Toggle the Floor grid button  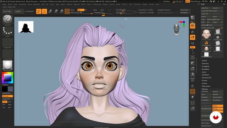pos(192,32)
